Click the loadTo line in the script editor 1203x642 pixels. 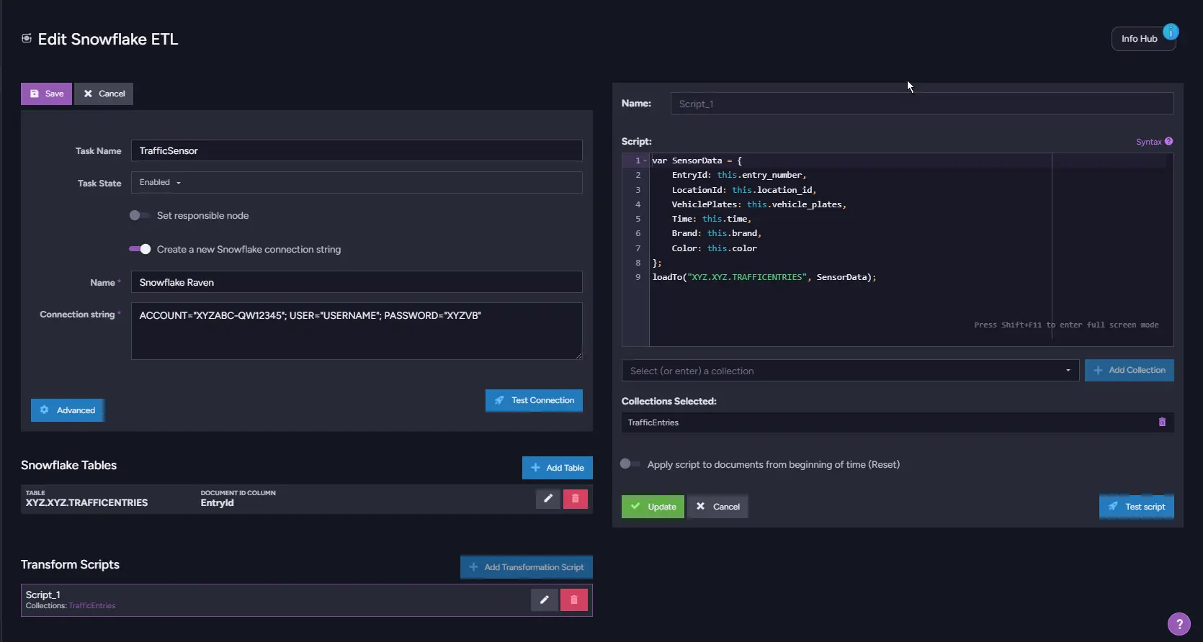pos(764,277)
